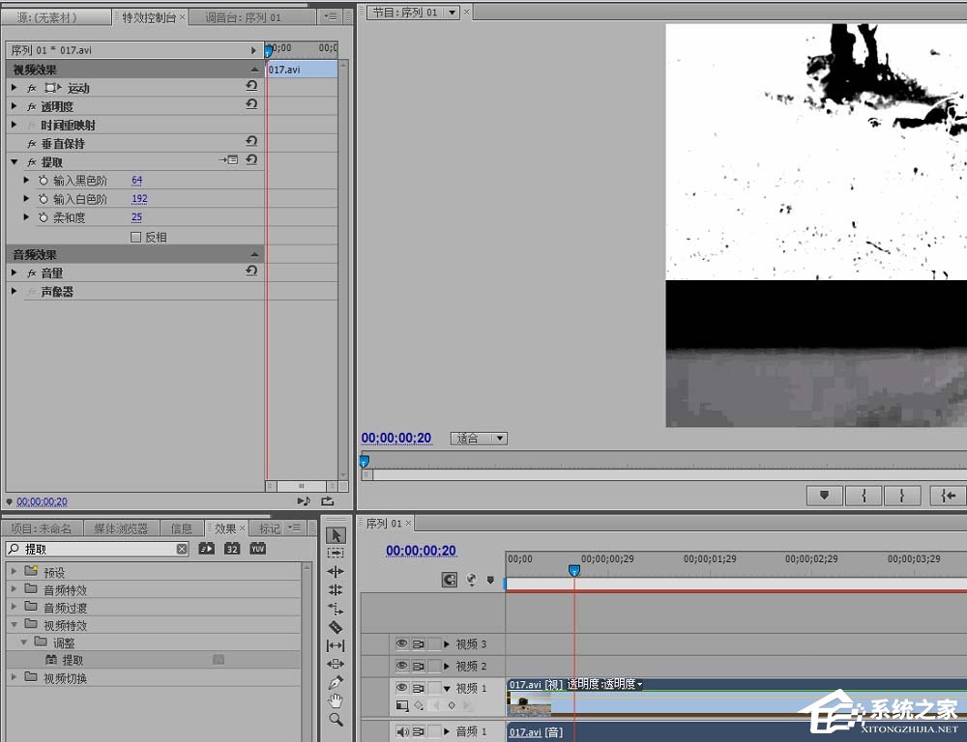Select the Pen tool in tools panel

pos(336,682)
